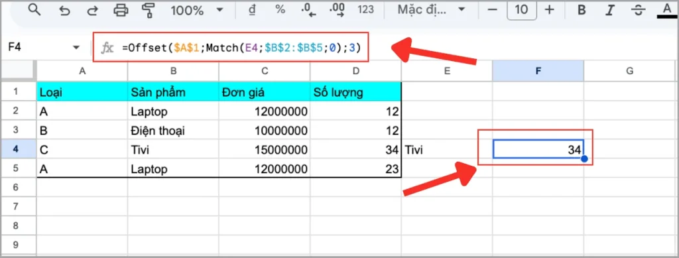
Task: Open the 100% zoom dropdown
Action: (197, 10)
